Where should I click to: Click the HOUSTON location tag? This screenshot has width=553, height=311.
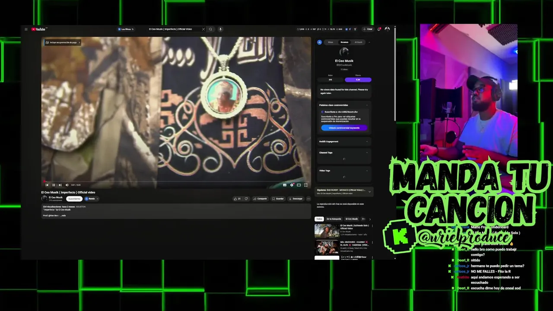point(81,207)
